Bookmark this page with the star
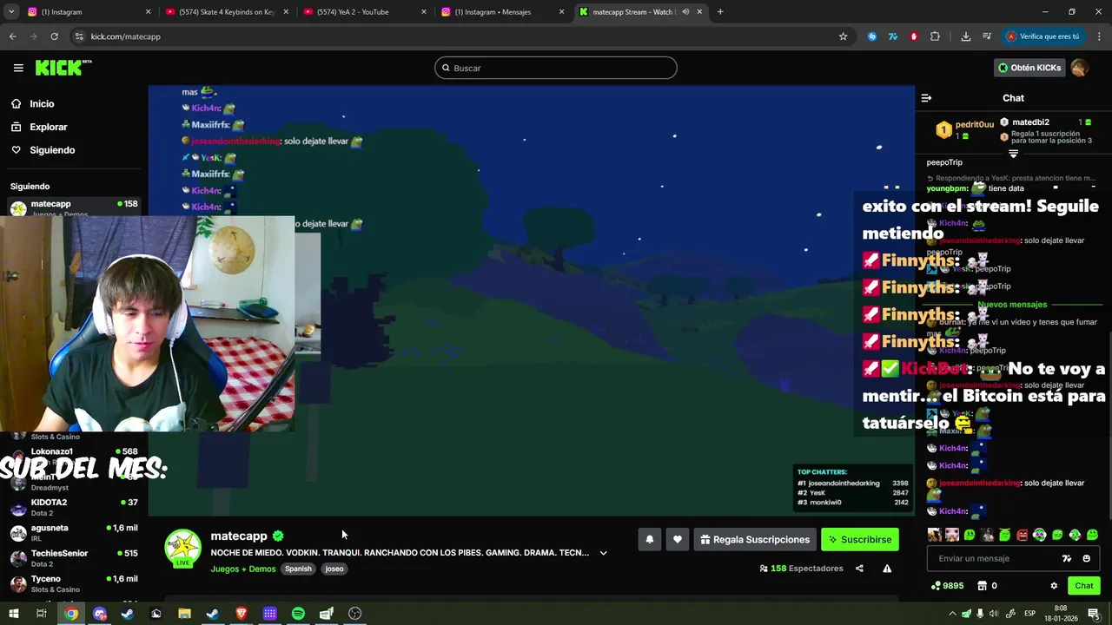 pos(843,36)
